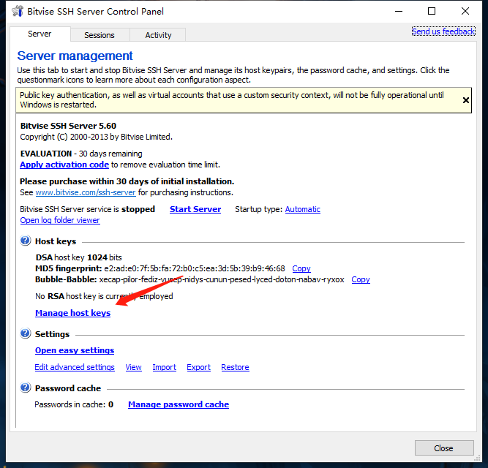Click the Server management heading
Screen dimensions: 488x468
point(75,56)
